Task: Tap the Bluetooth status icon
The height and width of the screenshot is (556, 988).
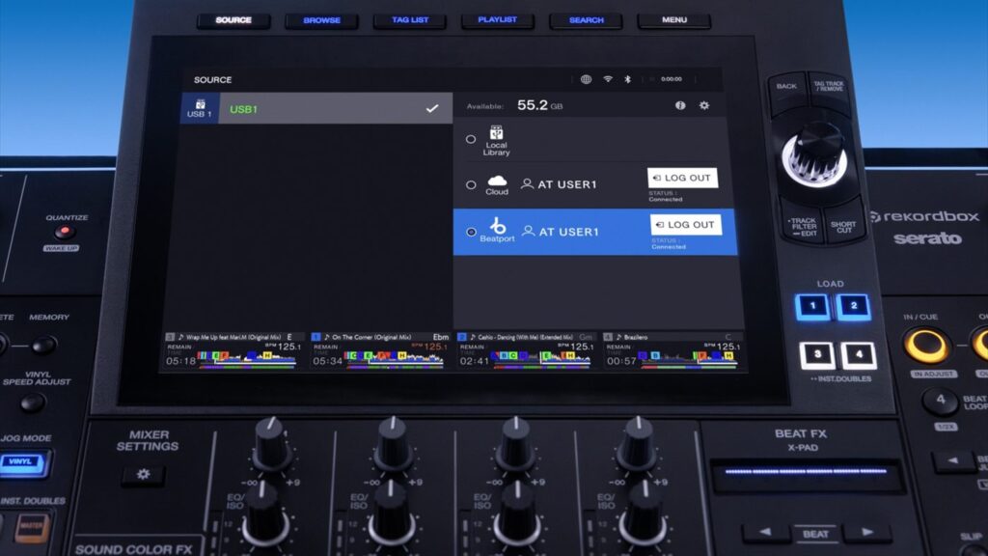Action: click(x=627, y=80)
